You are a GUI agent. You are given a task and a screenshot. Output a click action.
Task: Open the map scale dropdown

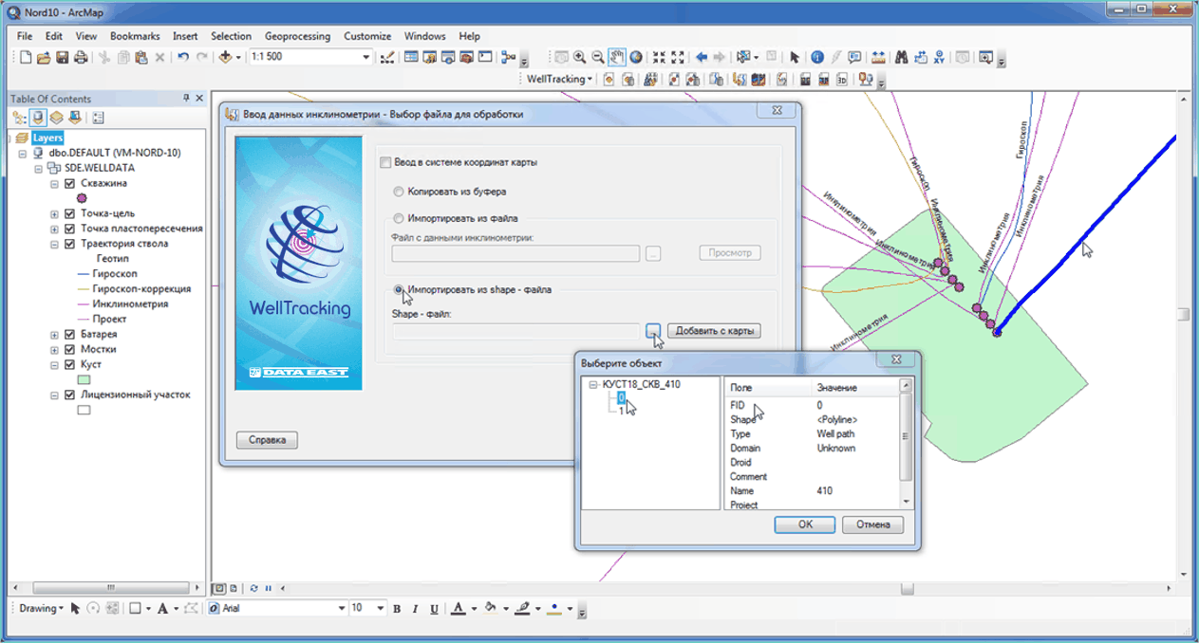click(366, 58)
